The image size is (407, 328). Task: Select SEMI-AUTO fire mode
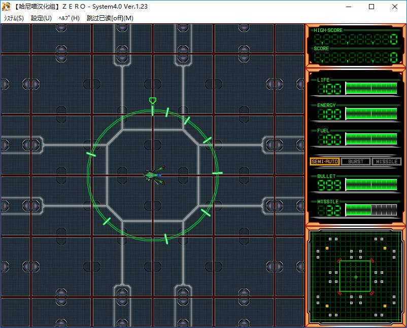[x=325, y=162]
